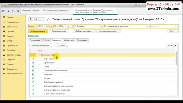Image resolution: width=183 pixels, height=103 pixels.
Task: Open the history clipboard icon
Action: (13, 11)
